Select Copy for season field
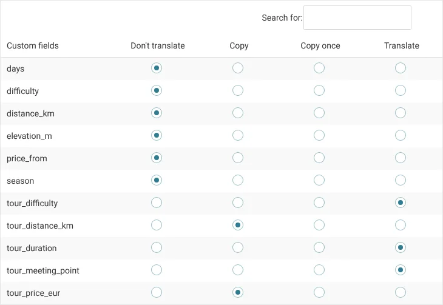Viewport: 443px width, 305px height. [238, 180]
